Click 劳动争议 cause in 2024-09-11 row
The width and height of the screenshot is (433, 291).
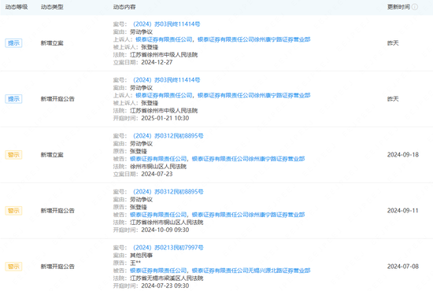pyautogui.click(x=142, y=200)
